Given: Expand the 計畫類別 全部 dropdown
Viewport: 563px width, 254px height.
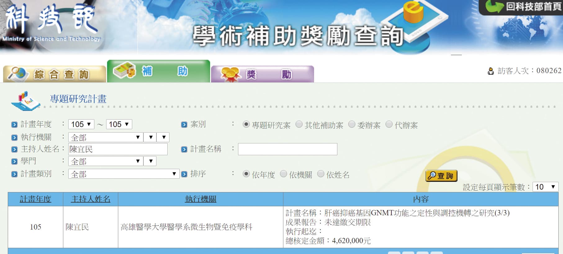Looking at the screenshot, I should tap(124, 174).
